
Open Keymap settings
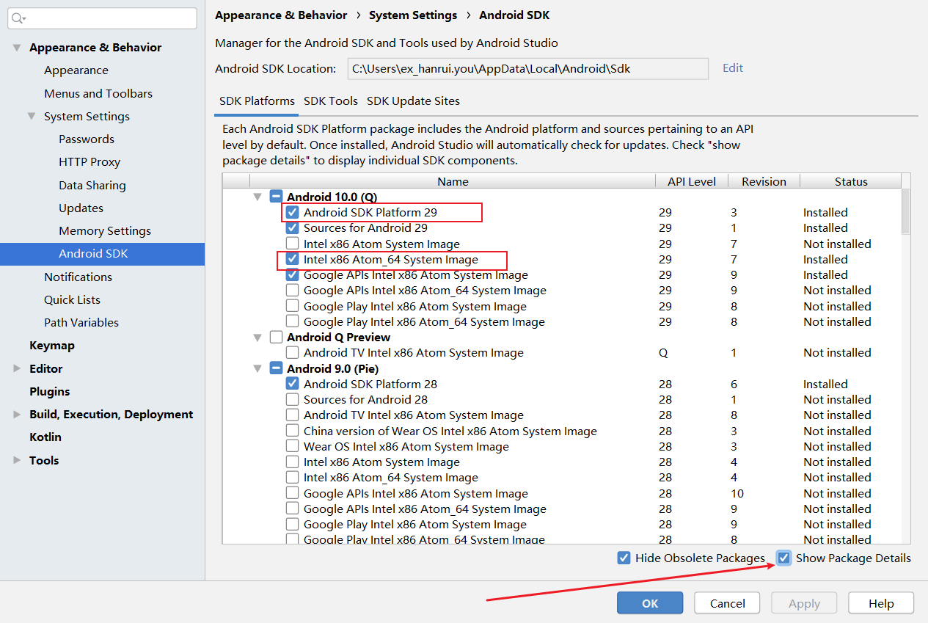pyautogui.click(x=52, y=345)
